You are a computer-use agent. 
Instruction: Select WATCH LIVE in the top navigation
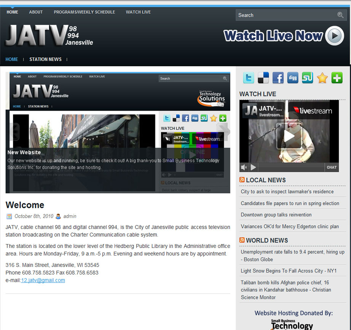(138, 12)
